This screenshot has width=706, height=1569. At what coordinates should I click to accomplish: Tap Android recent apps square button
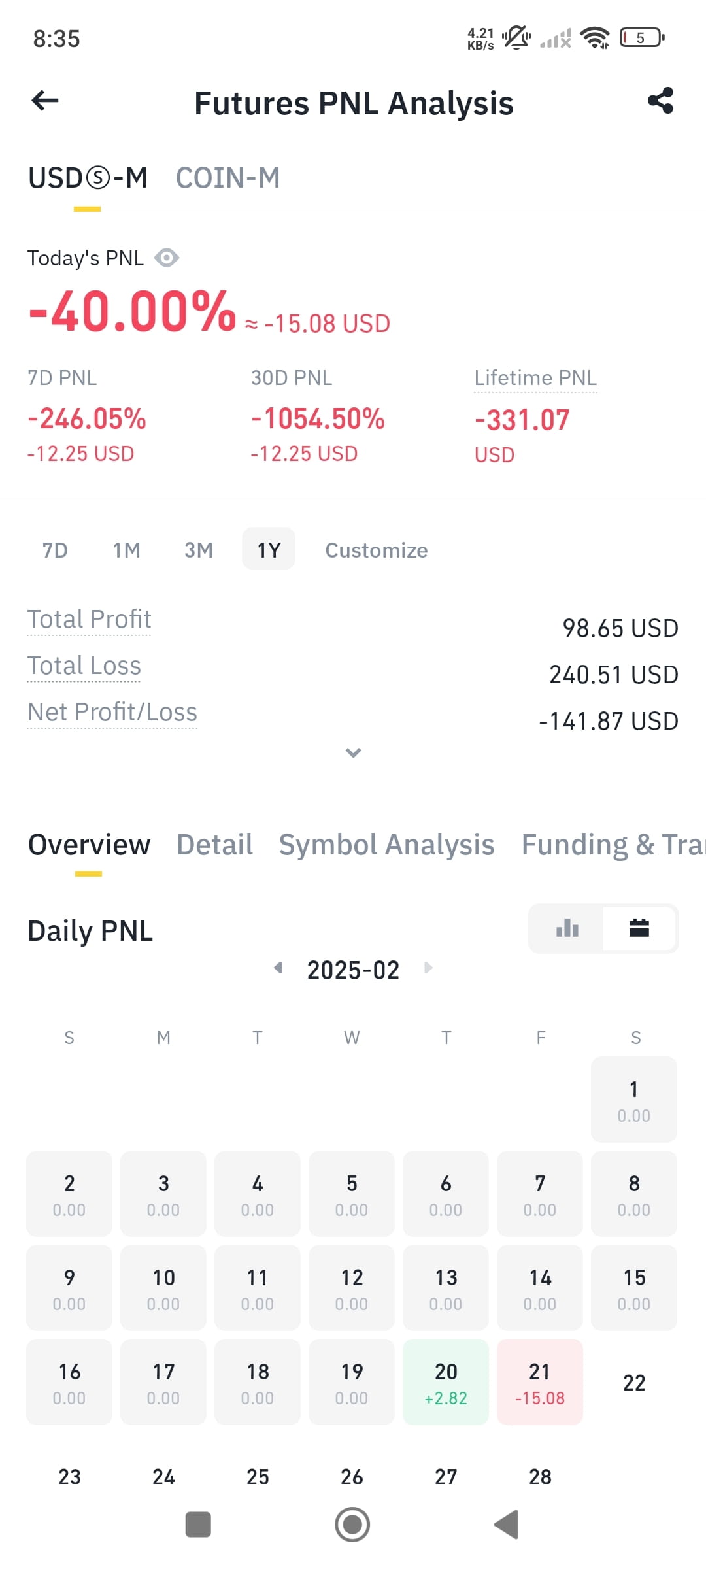click(x=198, y=1525)
